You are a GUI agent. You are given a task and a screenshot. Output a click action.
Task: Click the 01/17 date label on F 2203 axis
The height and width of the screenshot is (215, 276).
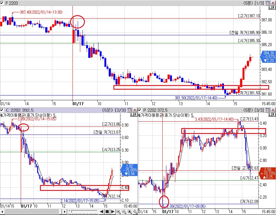click(x=78, y=104)
